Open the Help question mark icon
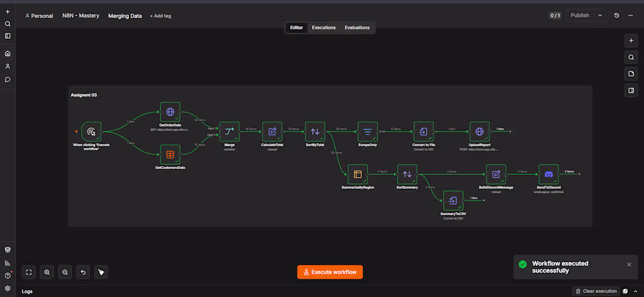This screenshot has height=297, width=644. (x=8, y=275)
